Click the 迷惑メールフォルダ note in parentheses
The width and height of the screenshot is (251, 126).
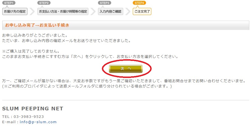[x=87, y=86]
